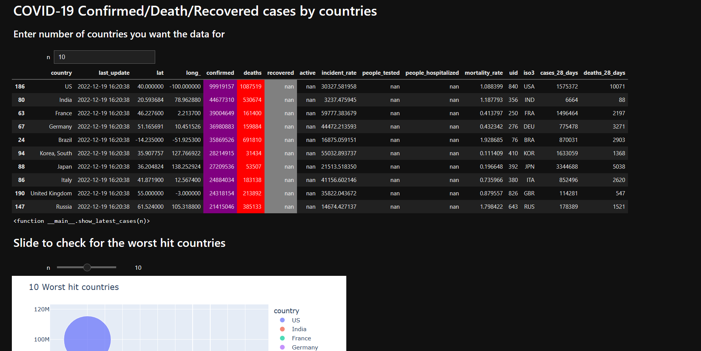Image resolution: width=701 pixels, height=351 pixels.
Task: Click the 'people_hospitalized' column header
Action: [x=432, y=73]
